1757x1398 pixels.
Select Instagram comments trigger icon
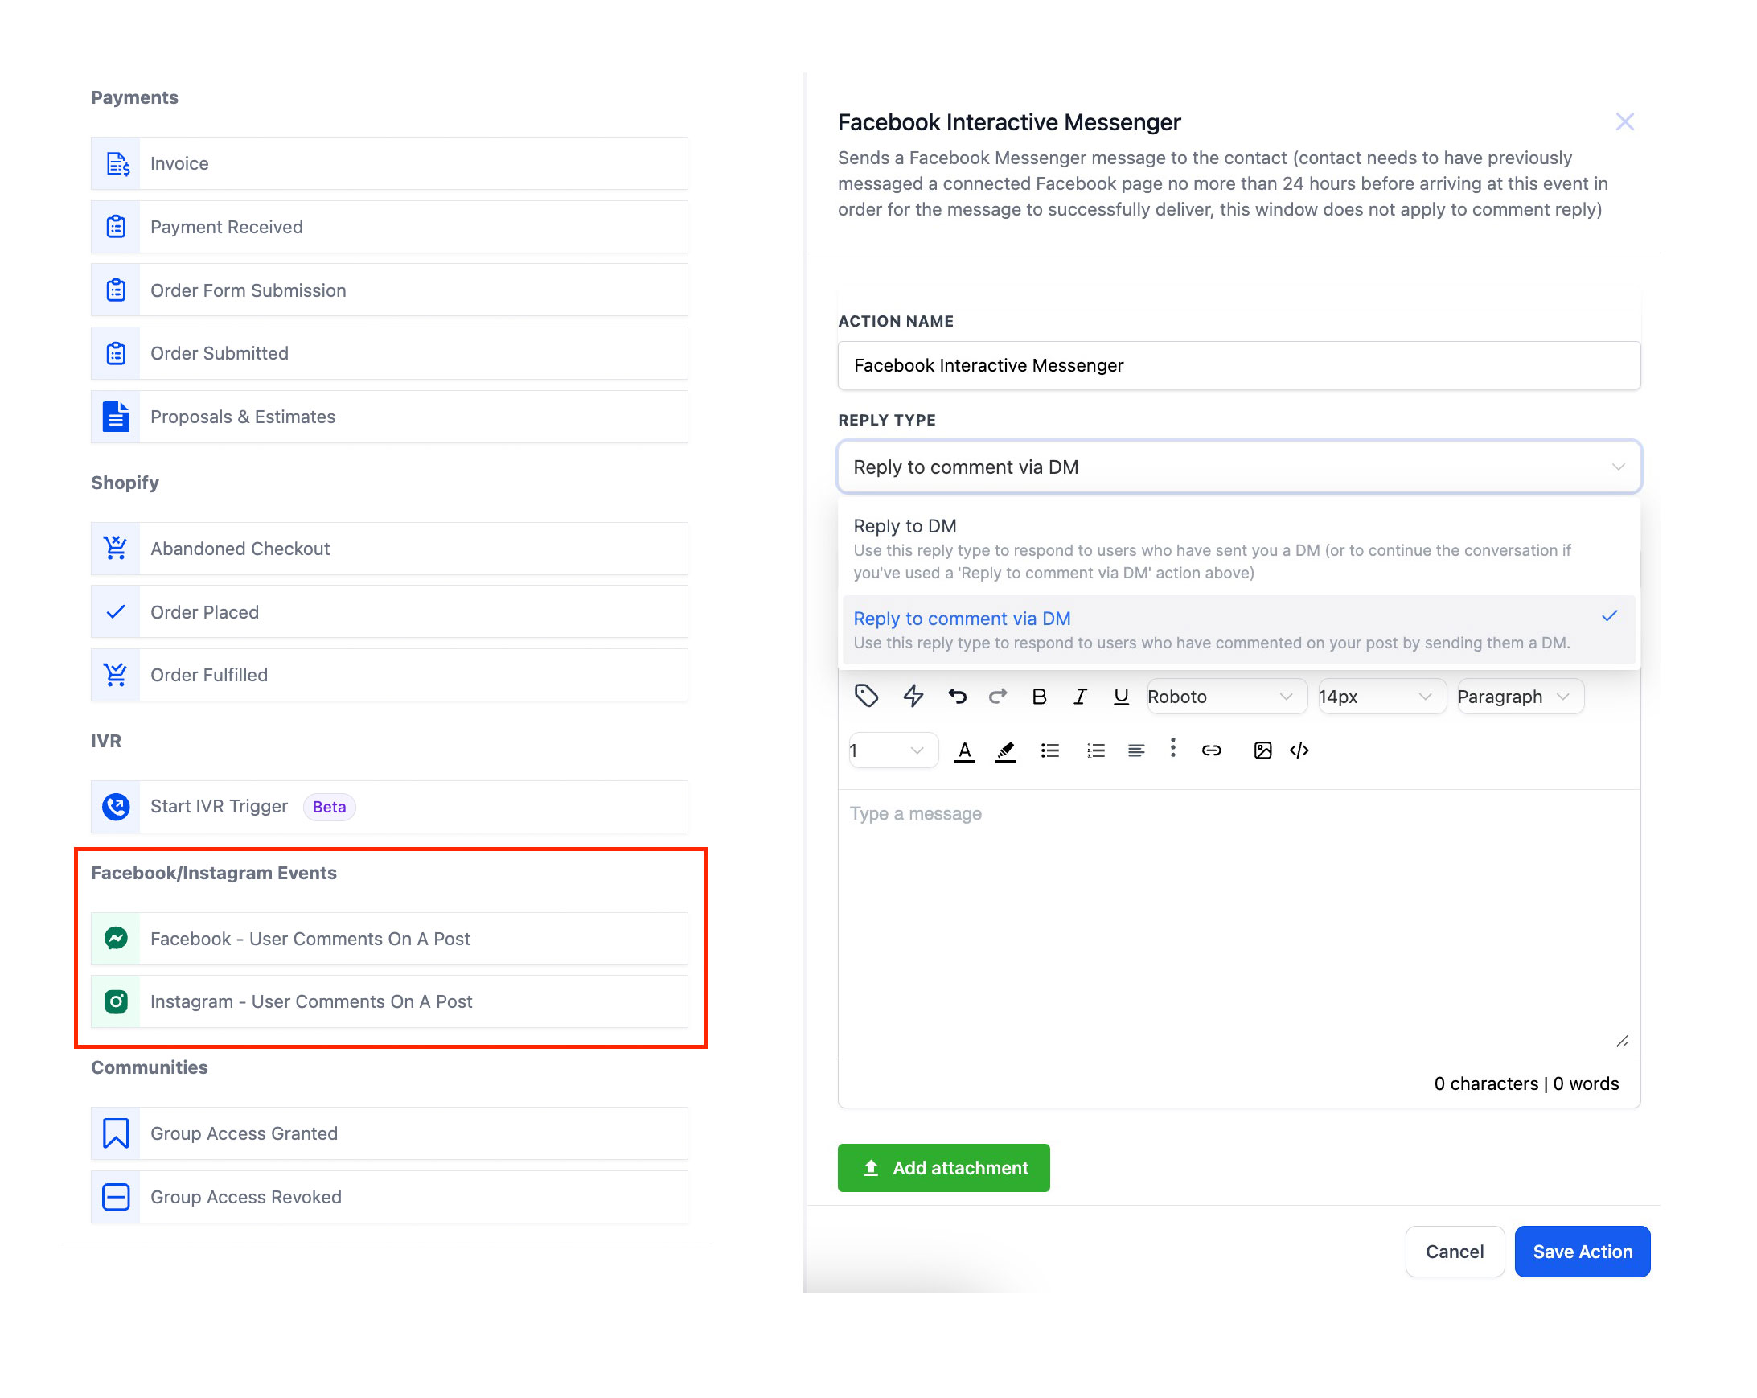[117, 1001]
